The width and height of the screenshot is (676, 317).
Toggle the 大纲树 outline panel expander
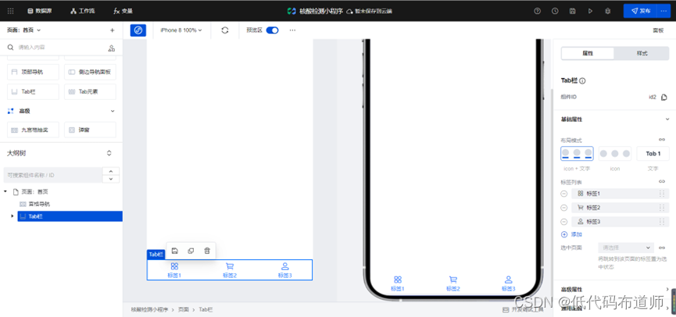109,153
